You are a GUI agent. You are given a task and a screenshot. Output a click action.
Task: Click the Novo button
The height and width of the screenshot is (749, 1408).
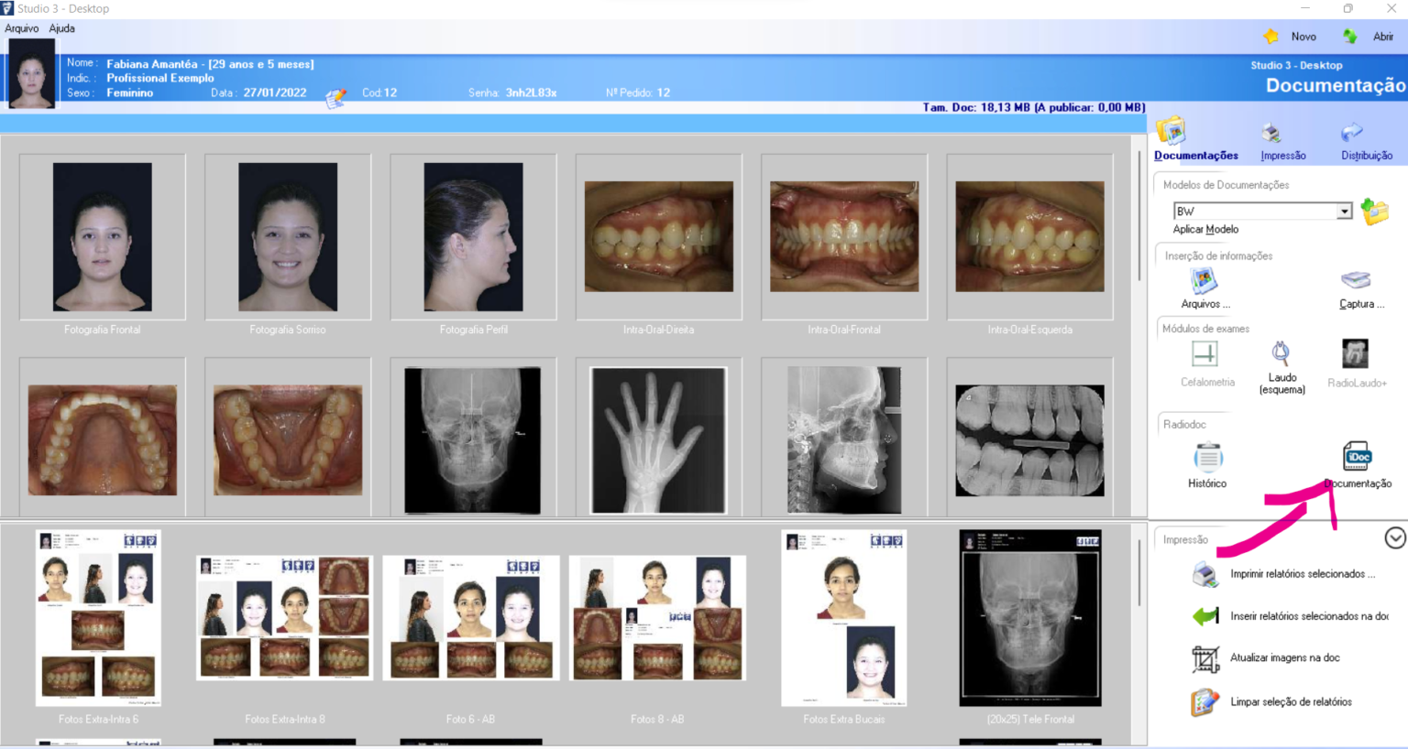point(1292,37)
